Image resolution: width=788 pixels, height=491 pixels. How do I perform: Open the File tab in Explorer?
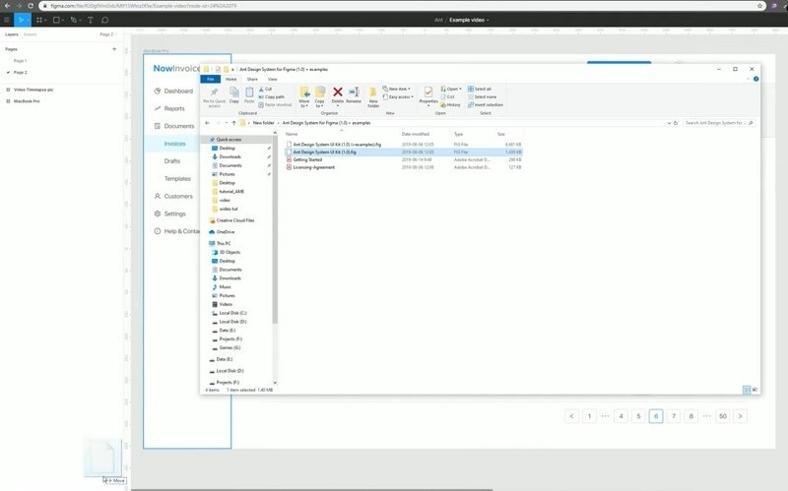tap(211, 79)
